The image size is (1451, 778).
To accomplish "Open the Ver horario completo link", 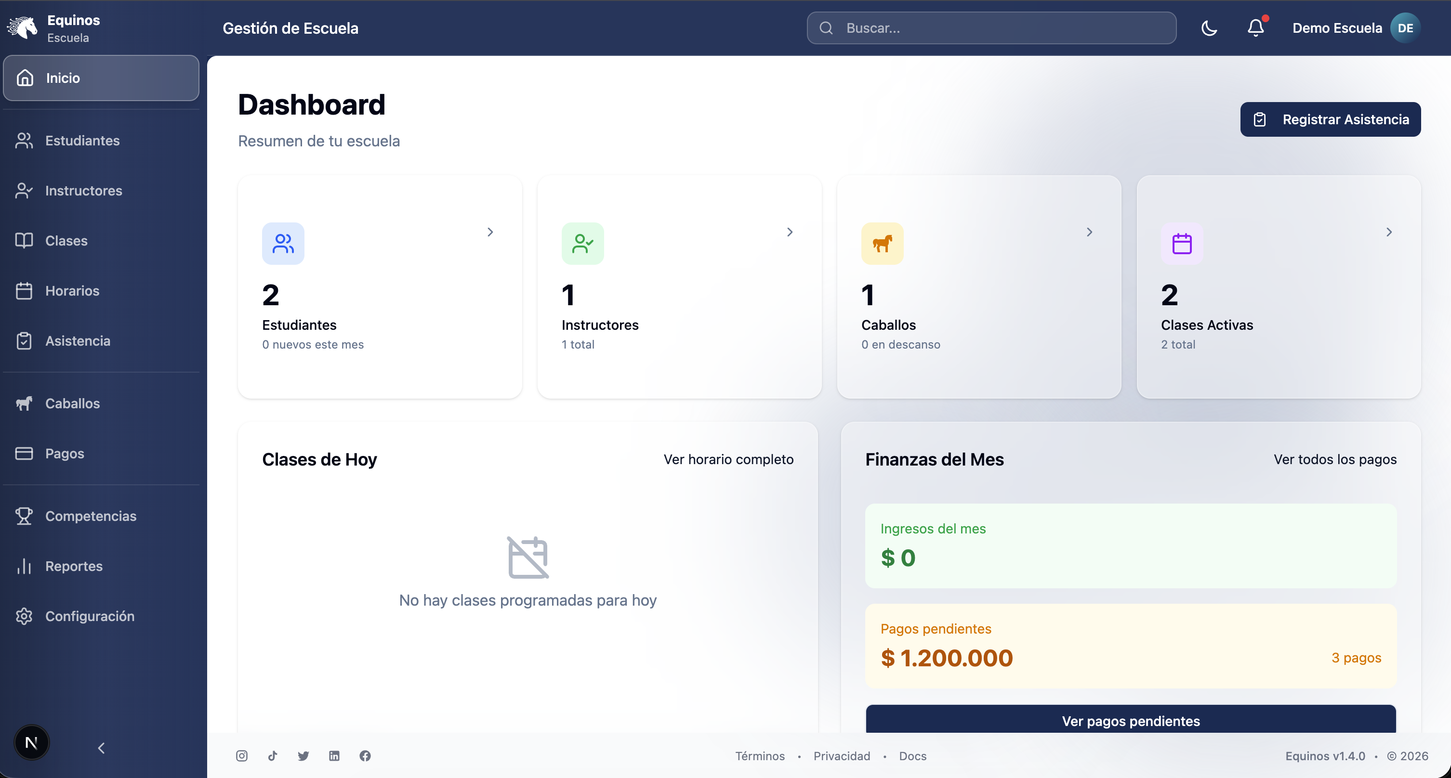I will (x=728, y=459).
